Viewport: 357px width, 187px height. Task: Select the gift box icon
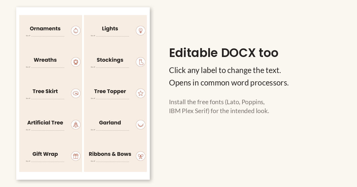pos(76,156)
